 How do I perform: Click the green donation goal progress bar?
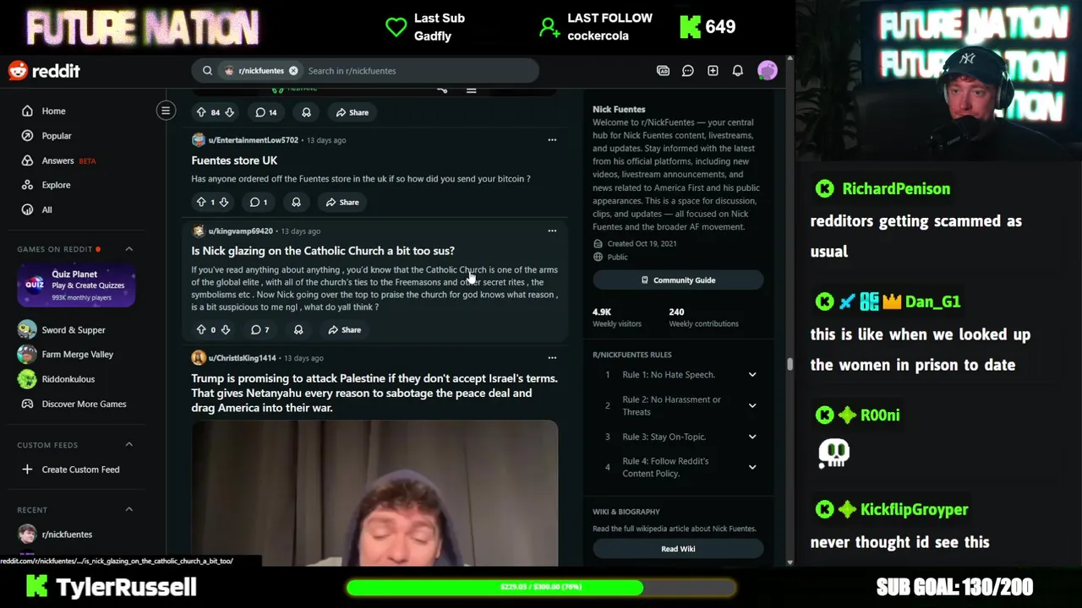tap(541, 587)
